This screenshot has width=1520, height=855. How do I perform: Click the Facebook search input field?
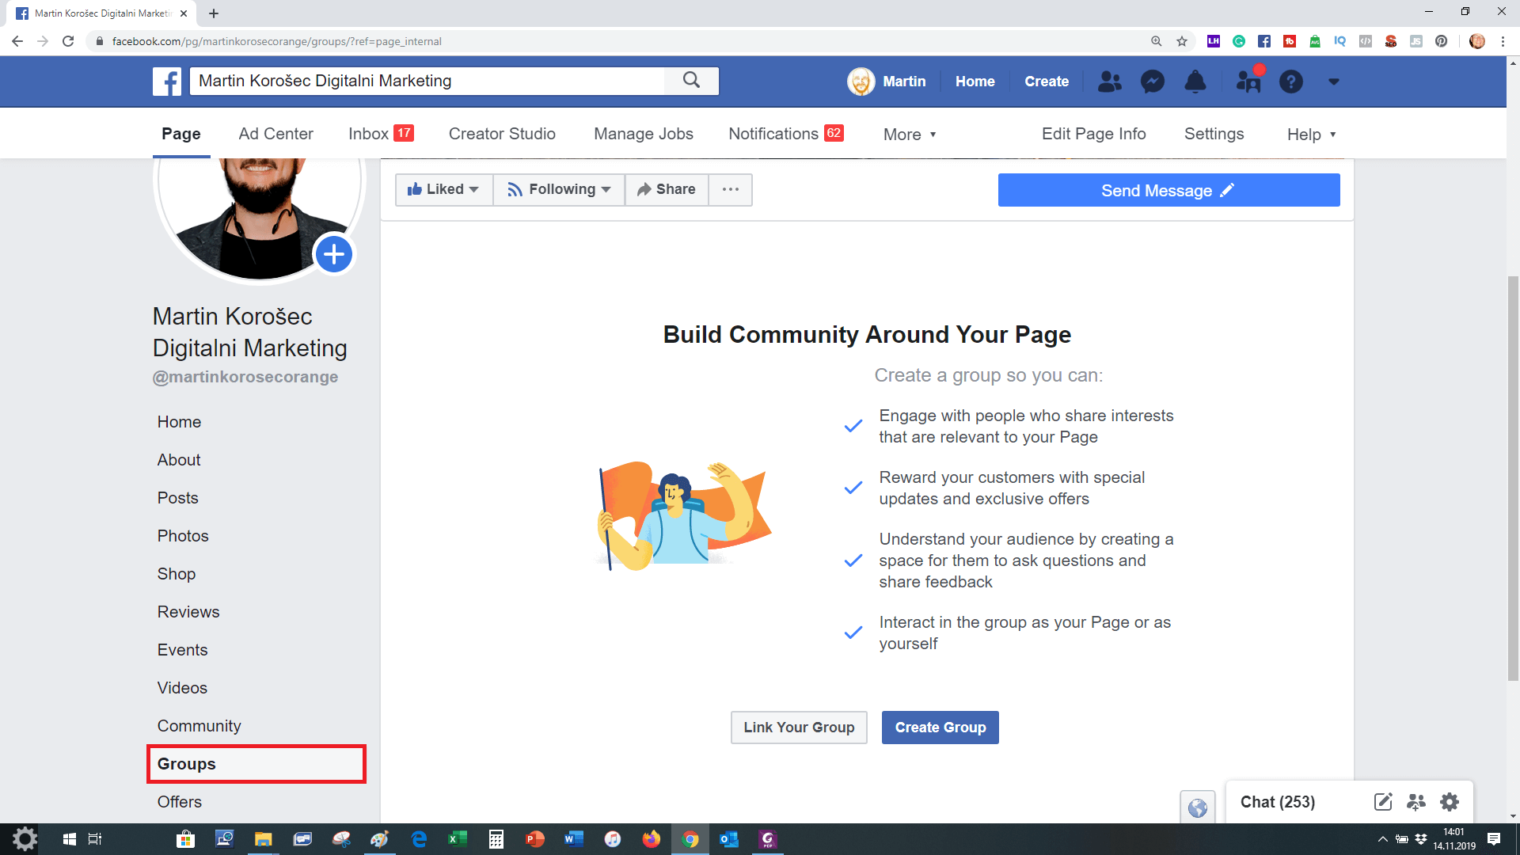(x=427, y=81)
